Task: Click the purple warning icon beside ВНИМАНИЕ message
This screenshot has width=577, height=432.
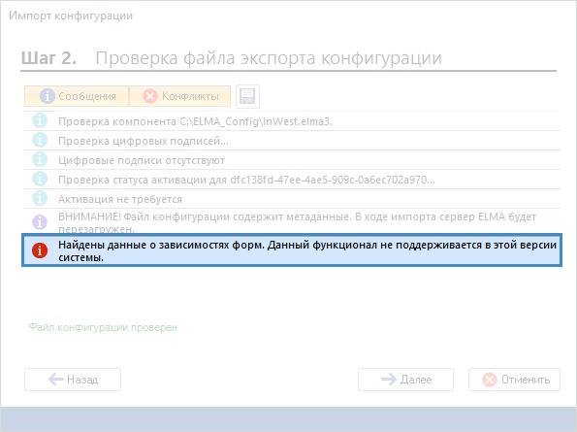Action: click(40, 222)
